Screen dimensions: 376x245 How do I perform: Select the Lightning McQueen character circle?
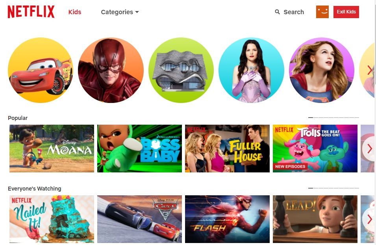pyautogui.click(x=41, y=70)
